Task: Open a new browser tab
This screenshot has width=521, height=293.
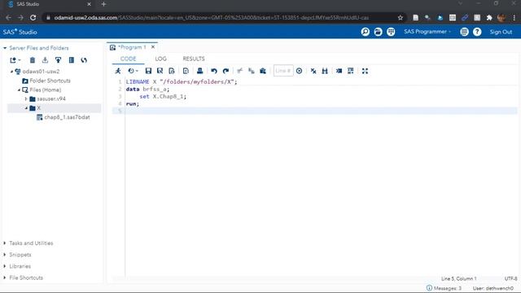Action: point(103,4)
